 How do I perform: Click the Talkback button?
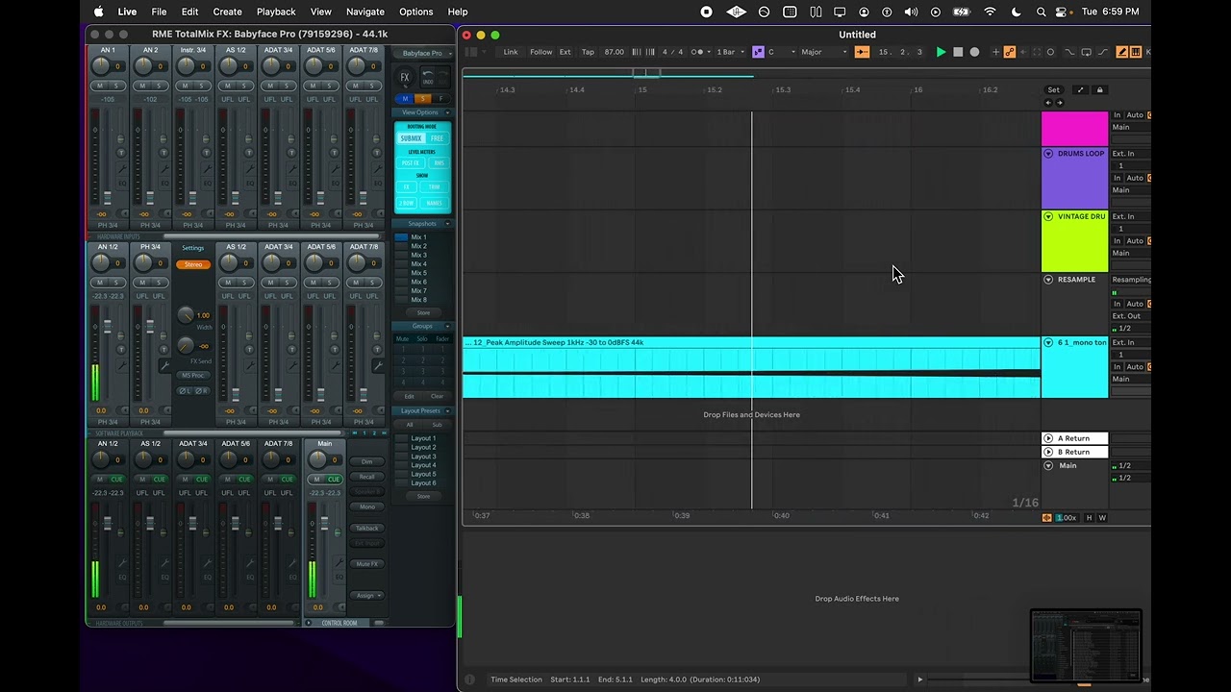pos(367,529)
